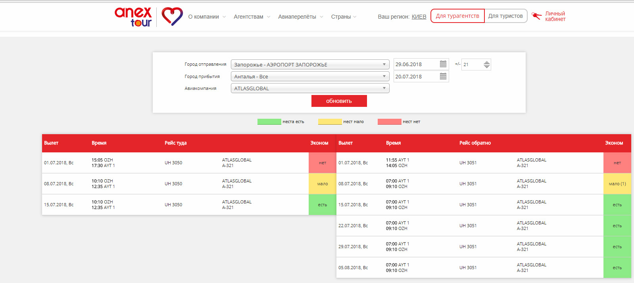Click yellow 'мест мало' legend swatch
The height and width of the screenshot is (283, 634).
tap(330, 122)
